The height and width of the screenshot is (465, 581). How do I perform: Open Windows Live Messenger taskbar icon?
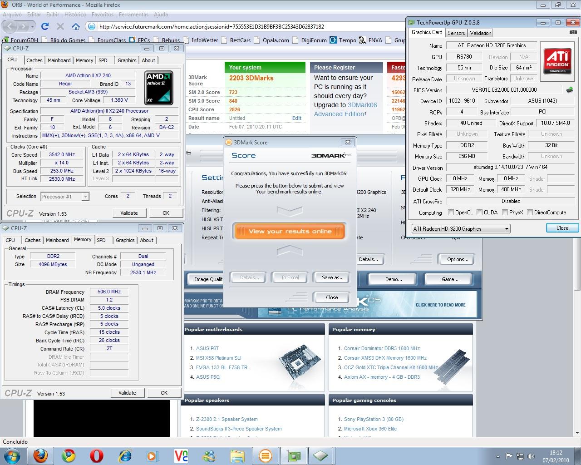pyautogui.click(x=209, y=455)
